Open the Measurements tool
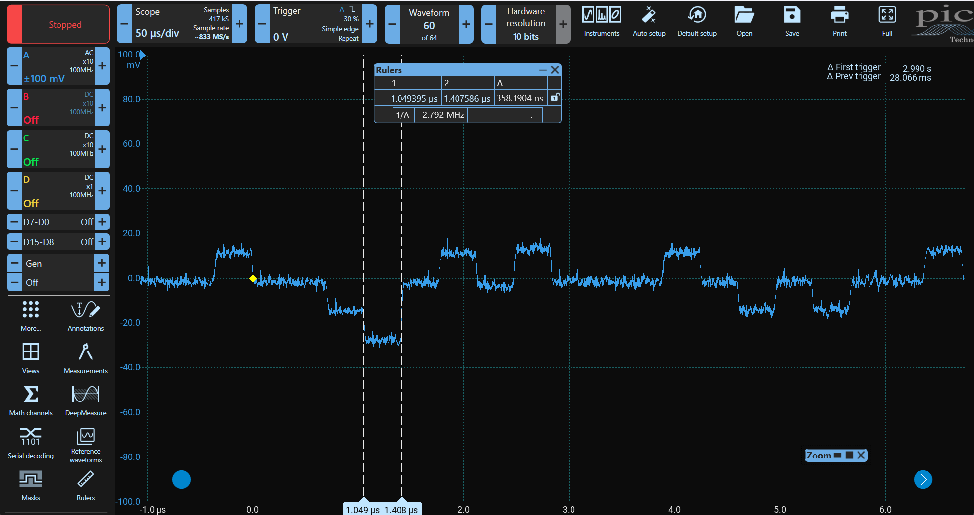 click(86, 358)
